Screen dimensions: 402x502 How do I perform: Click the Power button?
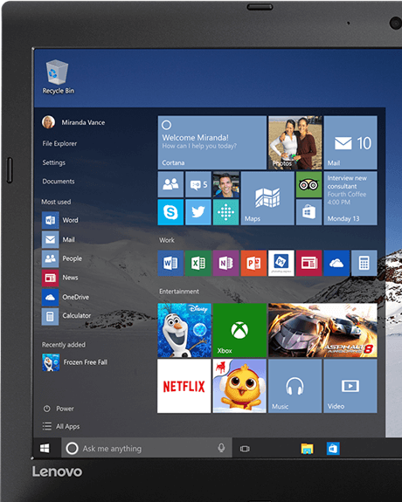tap(59, 409)
